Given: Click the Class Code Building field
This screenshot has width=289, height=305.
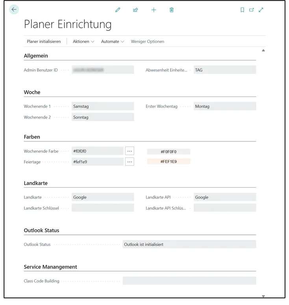Looking at the screenshot, I should coord(189,281).
